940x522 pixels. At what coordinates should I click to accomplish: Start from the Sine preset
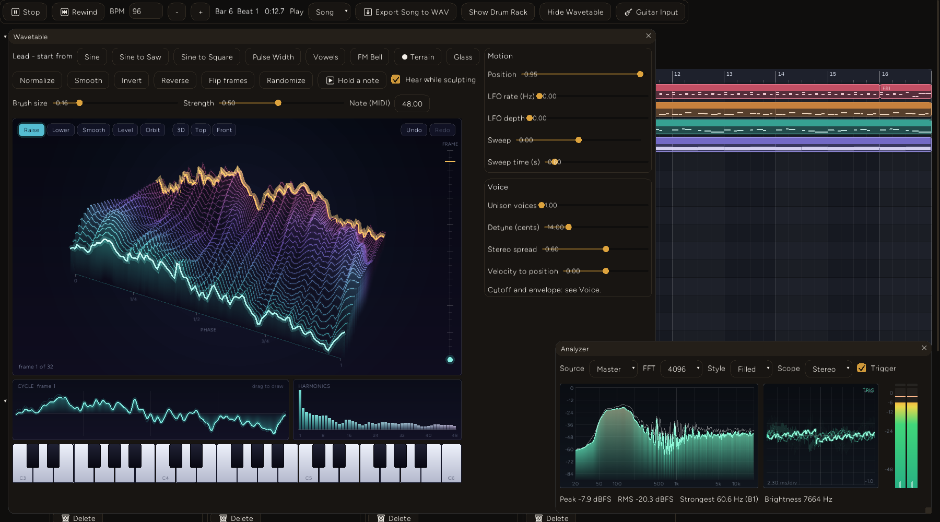click(92, 57)
